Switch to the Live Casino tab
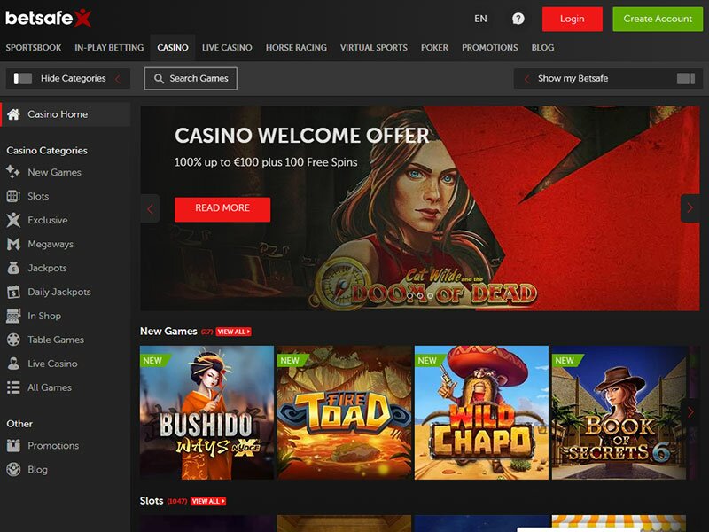This screenshot has height=532, width=709. [x=227, y=48]
